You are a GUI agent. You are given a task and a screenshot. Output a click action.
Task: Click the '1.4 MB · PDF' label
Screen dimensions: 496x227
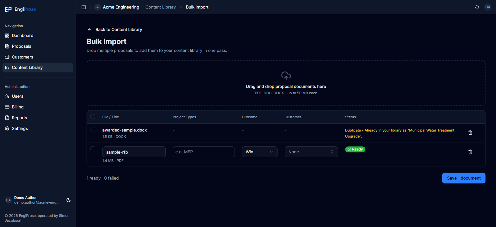coord(113,161)
